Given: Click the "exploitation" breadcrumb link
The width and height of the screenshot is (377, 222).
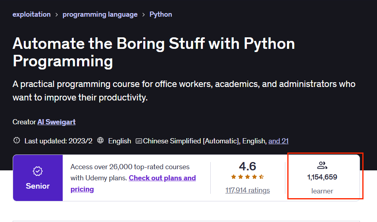Looking at the screenshot, I should 31,14.
